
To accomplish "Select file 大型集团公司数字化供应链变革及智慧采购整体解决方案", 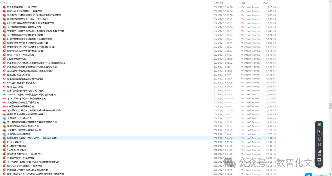I will pyautogui.click(x=35, y=31).
